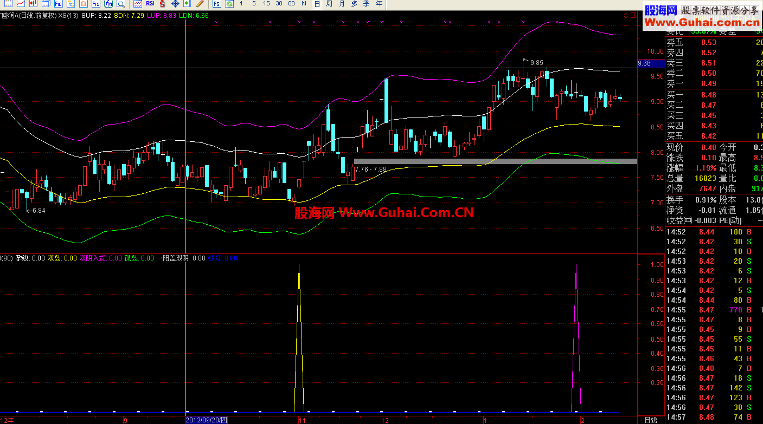
Task: Click the XS(13) indicator label
Action: coord(68,16)
